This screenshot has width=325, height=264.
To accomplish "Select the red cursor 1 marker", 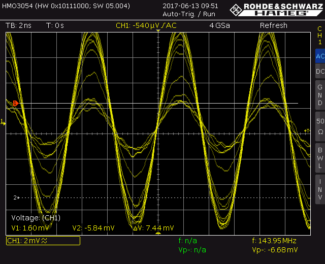I will [15, 103].
